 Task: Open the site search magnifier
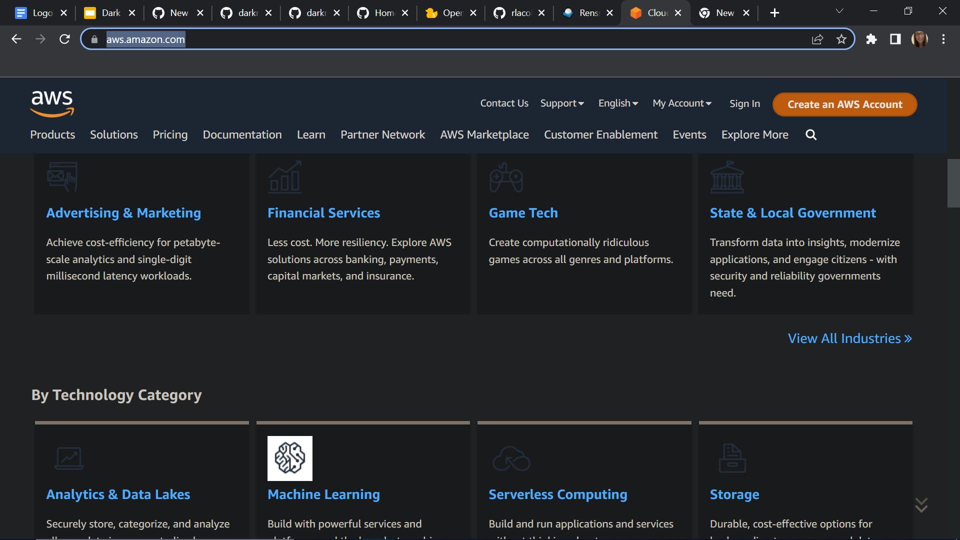(811, 134)
